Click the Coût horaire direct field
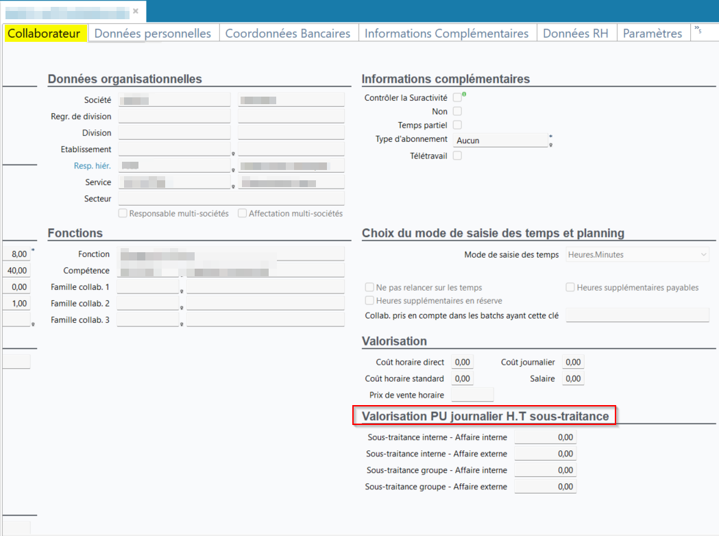Image resolution: width=719 pixels, height=536 pixels. click(x=463, y=362)
